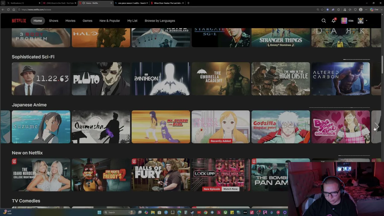The width and height of the screenshot is (384, 216).
Task: Open the Pantheon title card
Action: click(x=161, y=79)
